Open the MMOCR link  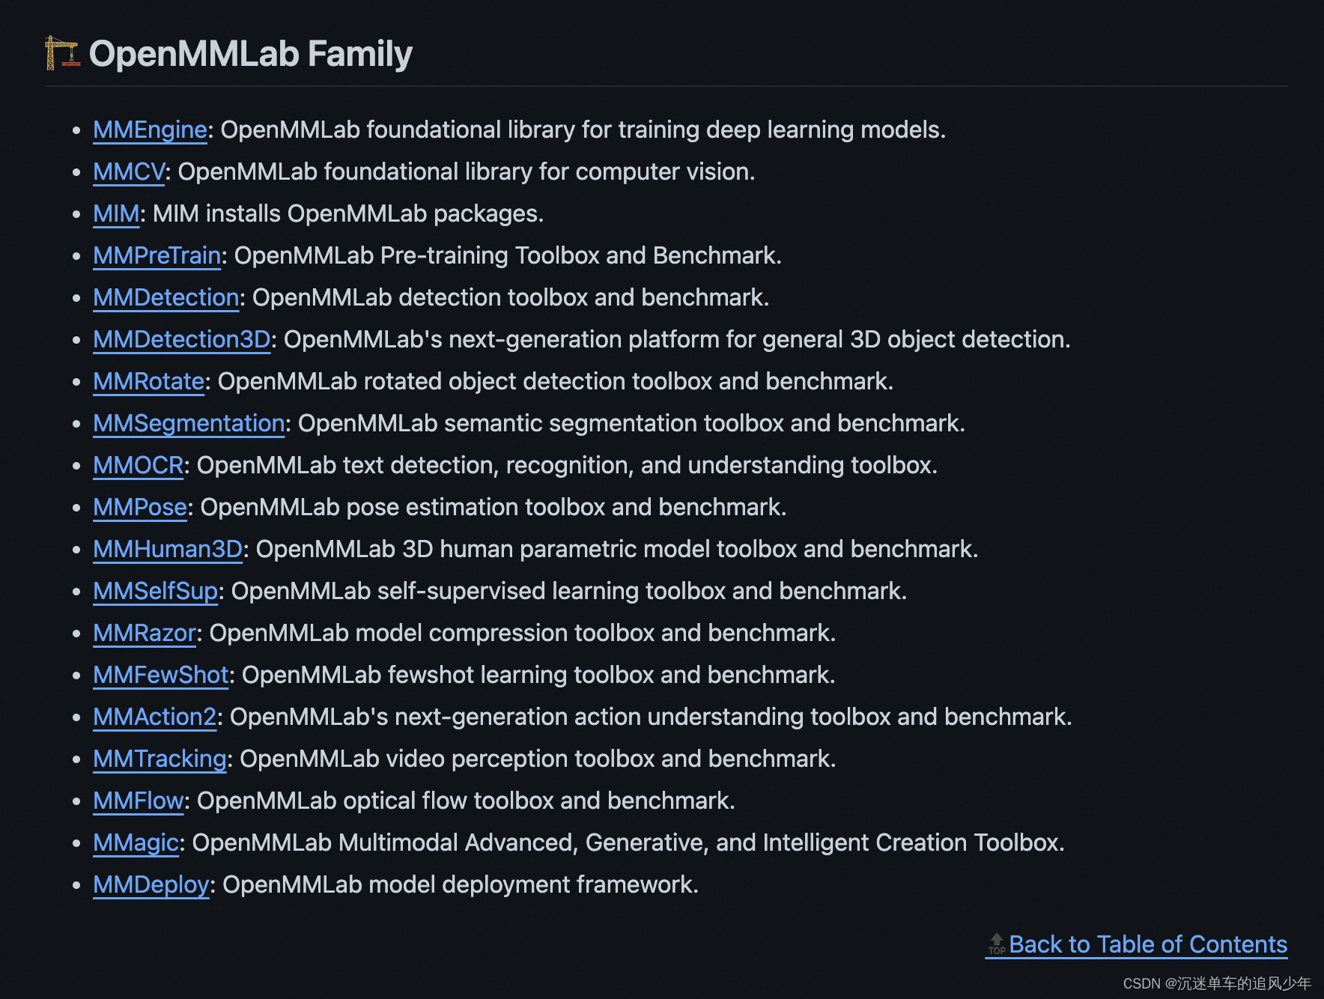click(x=139, y=465)
